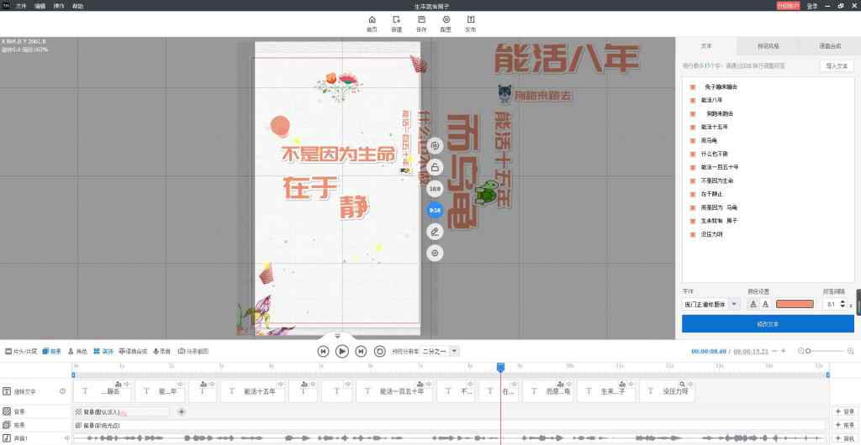
Task: Click the 背景 track pattern icon
Action: click(7, 411)
